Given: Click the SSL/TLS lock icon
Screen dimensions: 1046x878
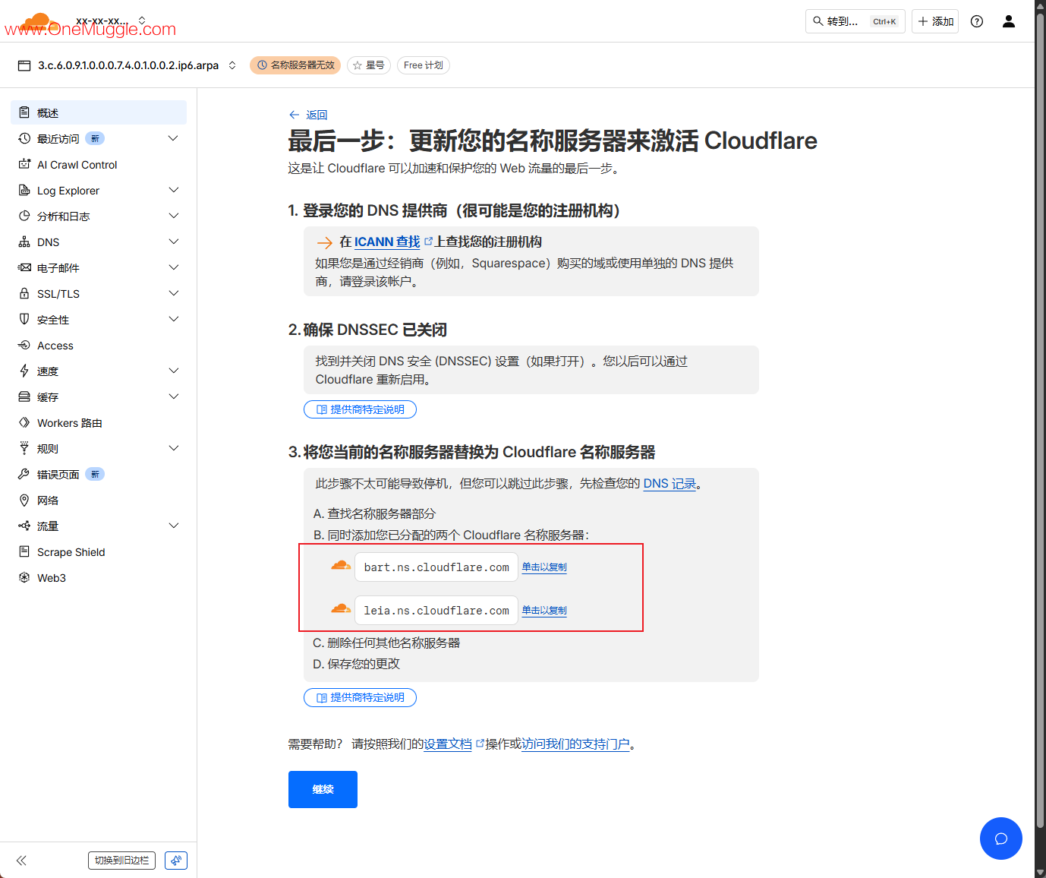Looking at the screenshot, I should pos(24,293).
